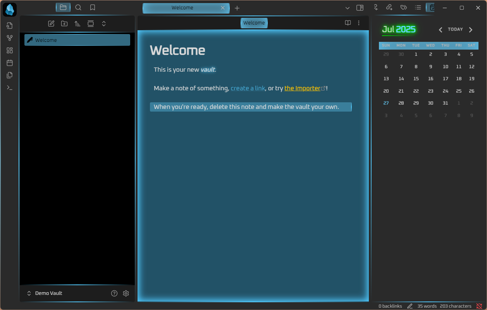Click the Jul month label in calendar
487x310 pixels.
pos(388,29)
